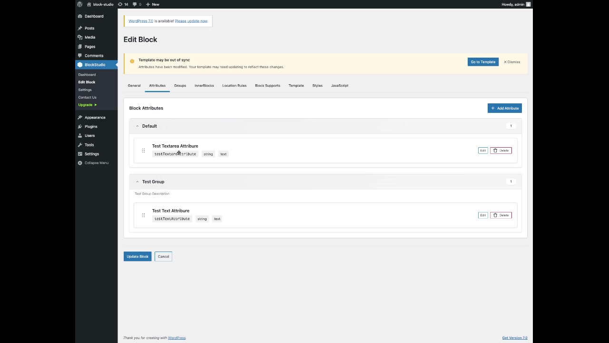Grab drag handle of Test Text Attribure

pos(143,215)
